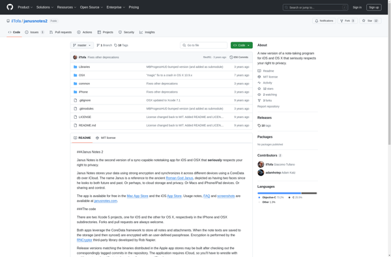View the 10 Tags link beside branch

(121, 45)
